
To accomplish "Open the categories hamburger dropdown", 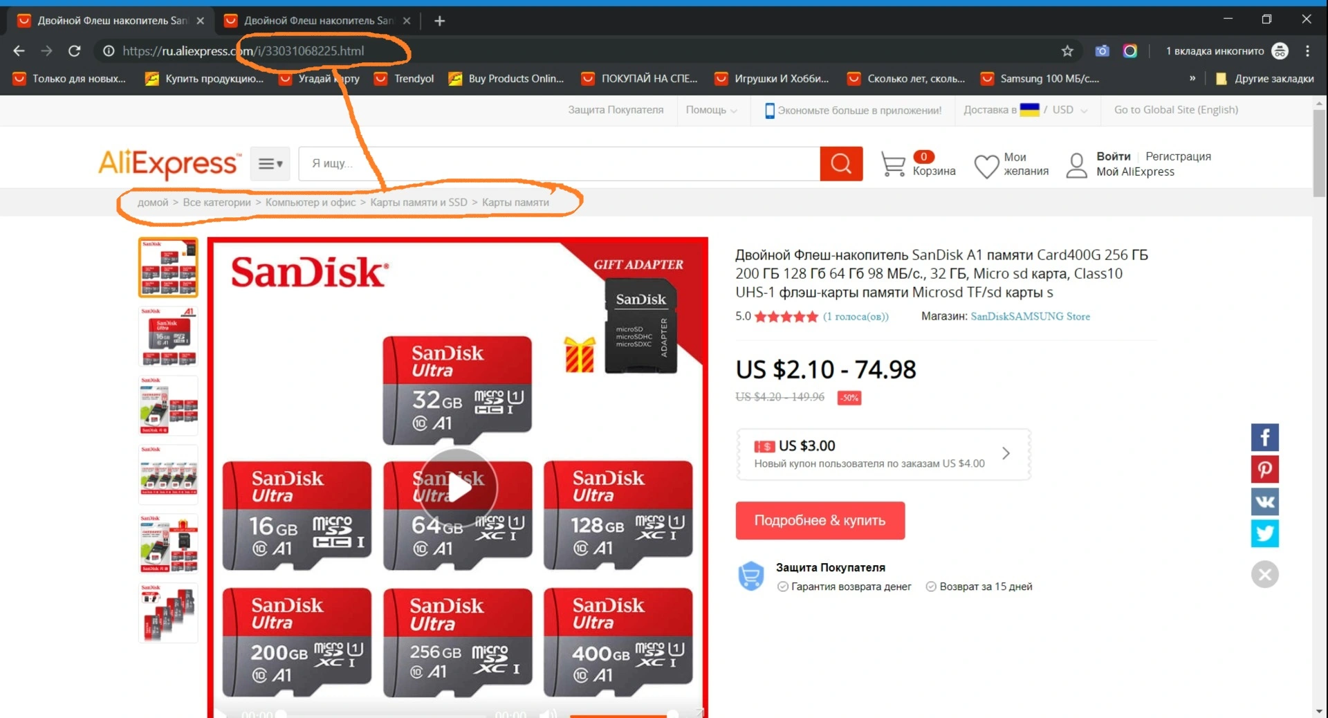I will 270,164.
